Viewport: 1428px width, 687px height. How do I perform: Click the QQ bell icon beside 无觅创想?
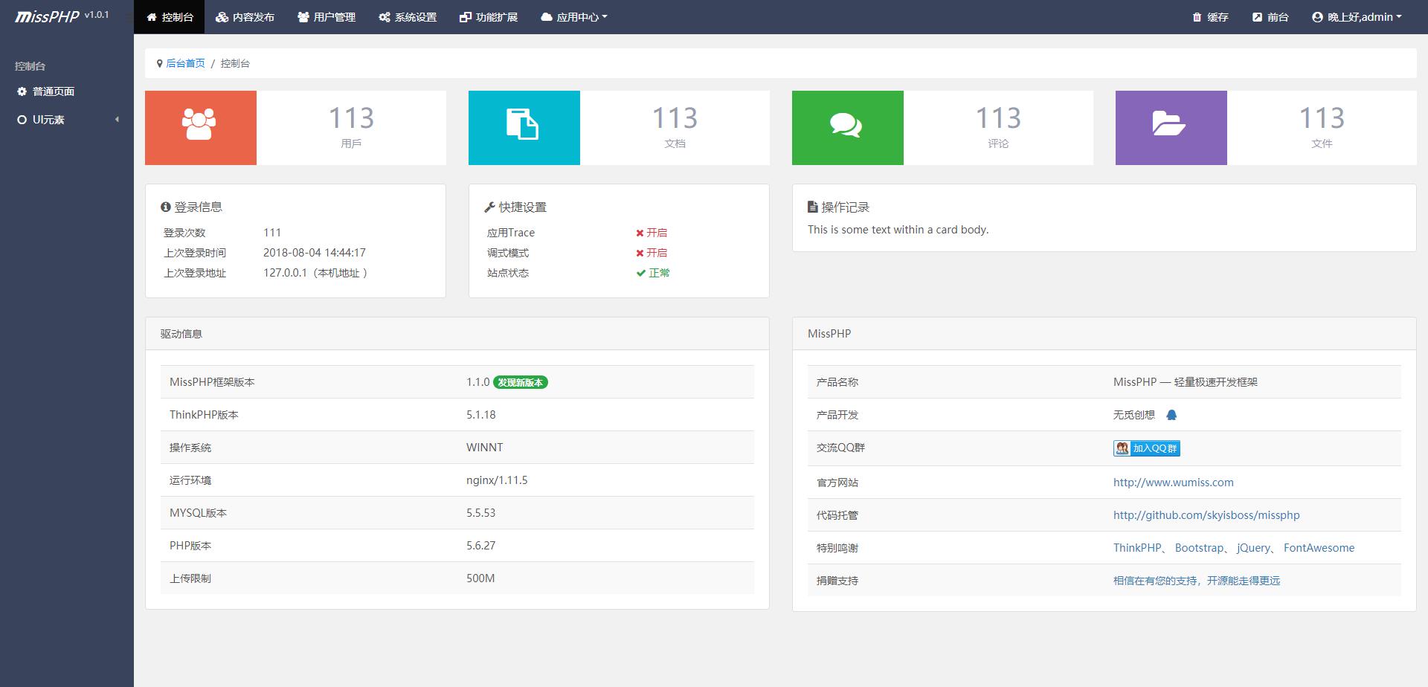(1171, 415)
